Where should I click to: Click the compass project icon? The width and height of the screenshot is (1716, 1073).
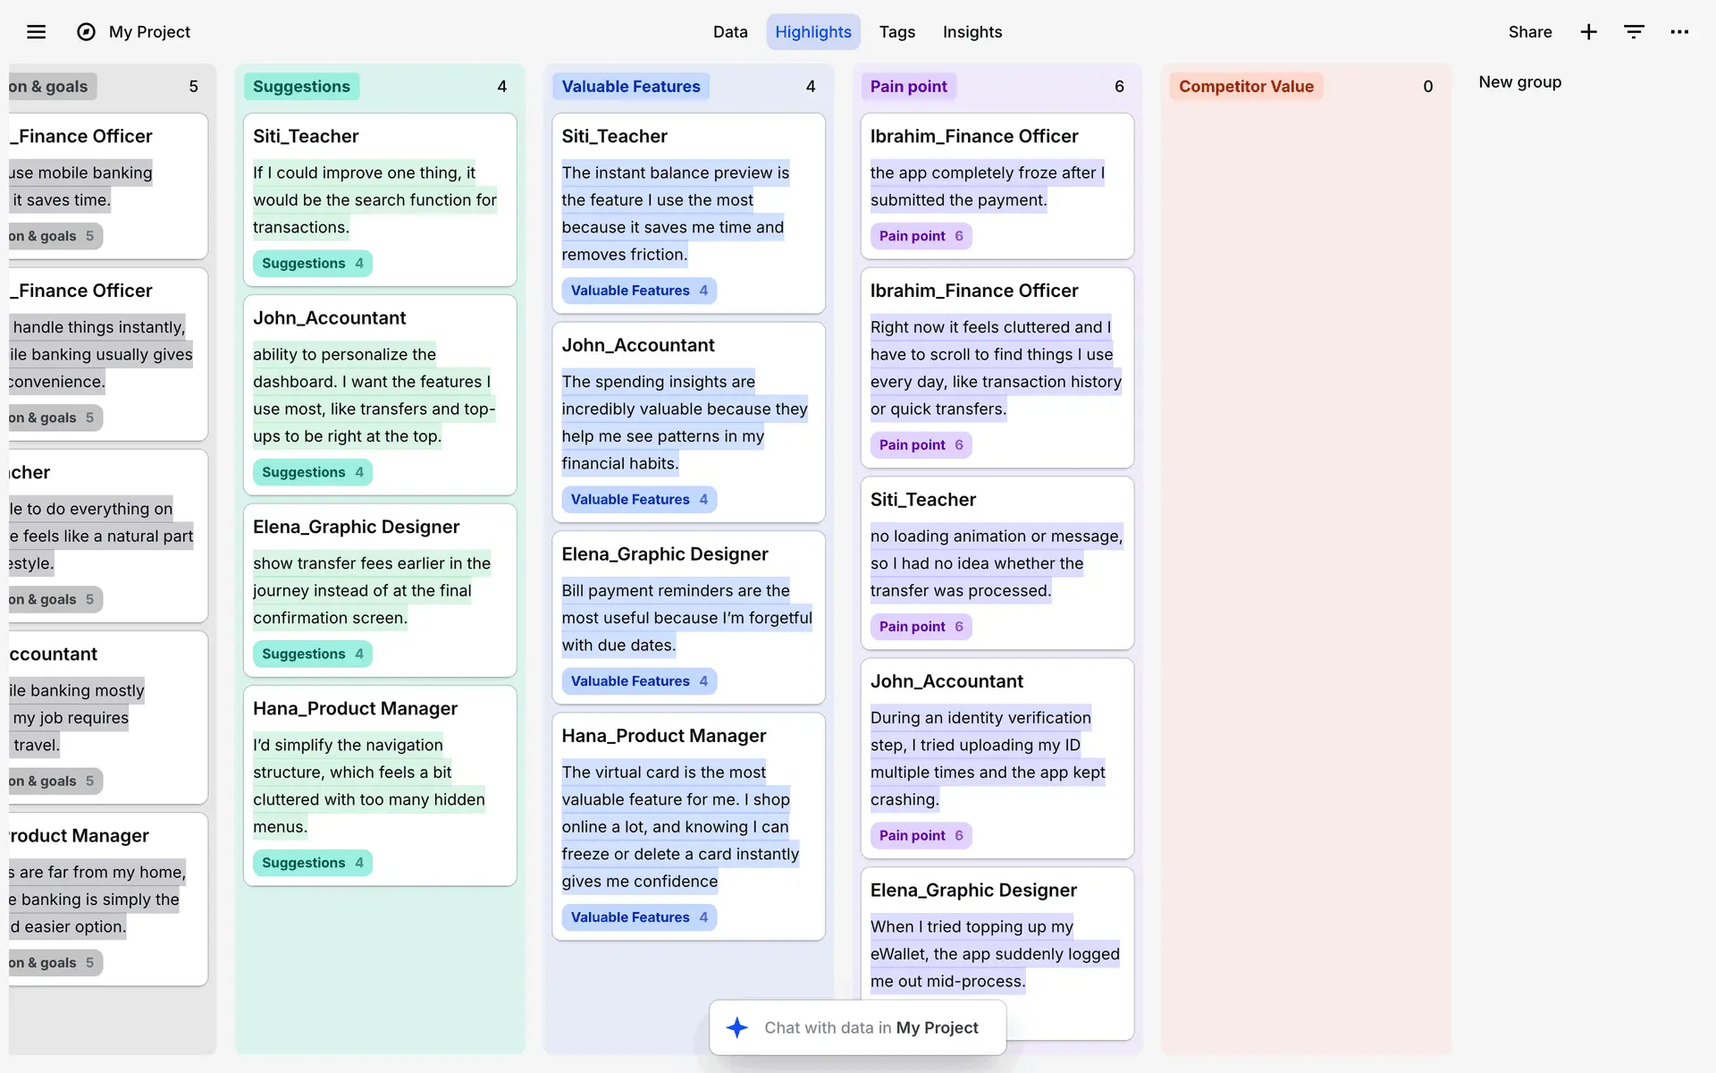[x=86, y=32]
